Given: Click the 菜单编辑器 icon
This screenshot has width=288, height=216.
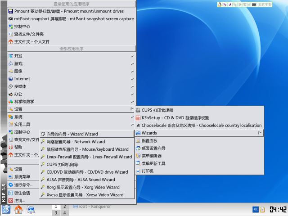Looking at the screenshot, I should [138, 156].
